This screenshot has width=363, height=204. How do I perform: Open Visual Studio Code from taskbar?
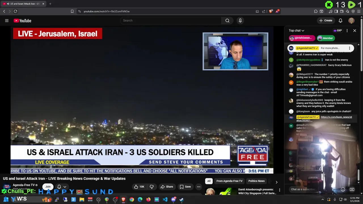165,199
